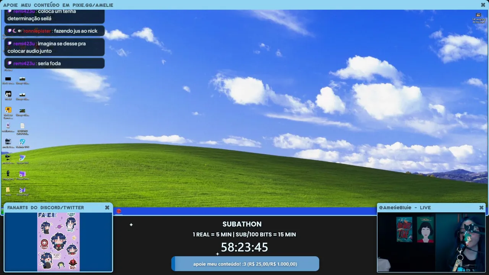Click the apoie meu conteúdo donation goal bar

pyautogui.click(x=245, y=264)
